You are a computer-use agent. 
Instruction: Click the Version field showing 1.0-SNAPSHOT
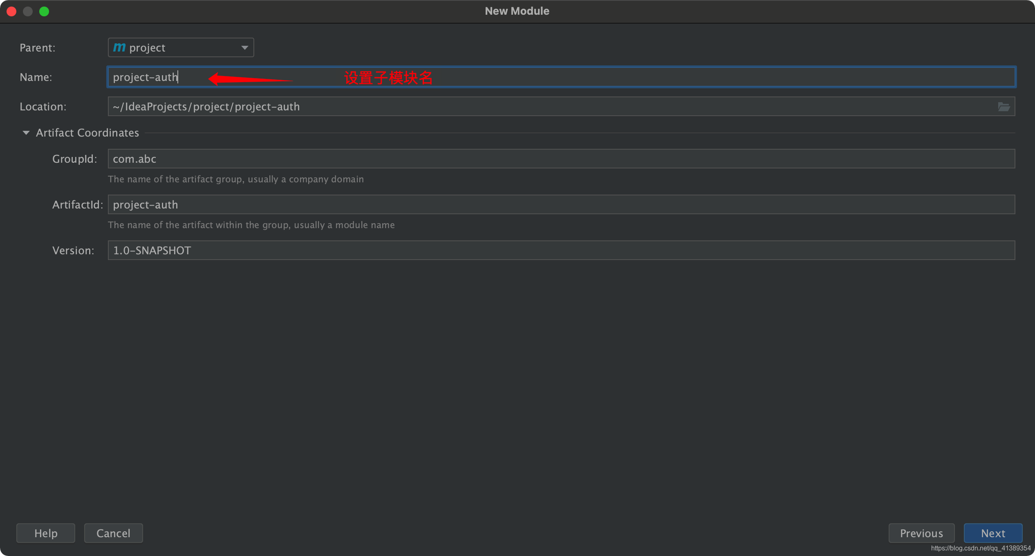coord(561,250)
